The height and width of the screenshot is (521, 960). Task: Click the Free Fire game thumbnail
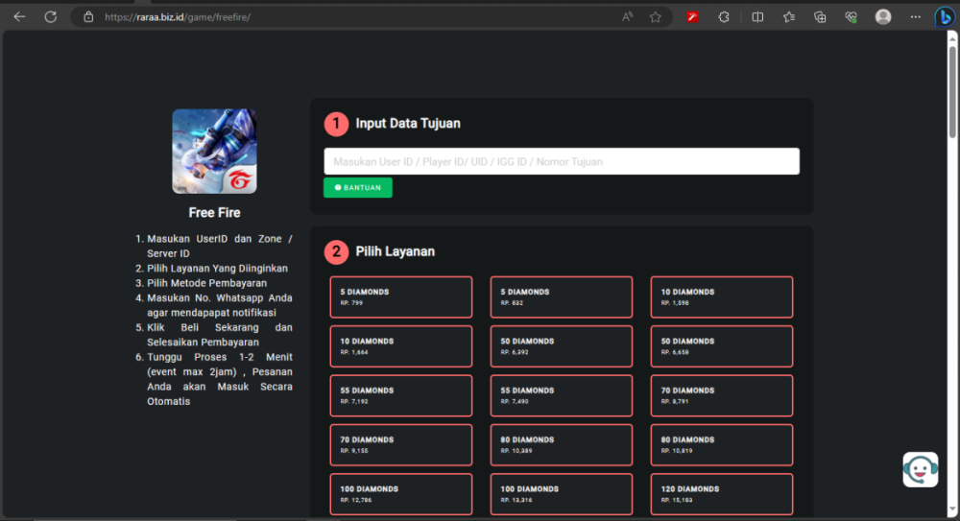[214, 152]
